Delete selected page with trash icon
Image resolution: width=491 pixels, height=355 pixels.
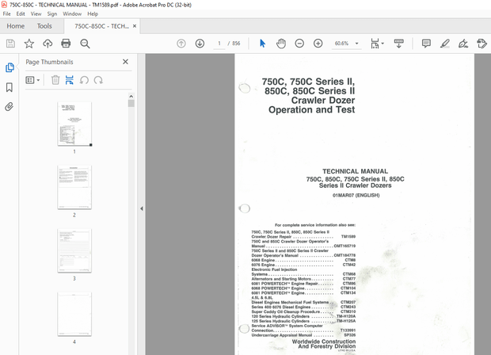click(55, 80)
